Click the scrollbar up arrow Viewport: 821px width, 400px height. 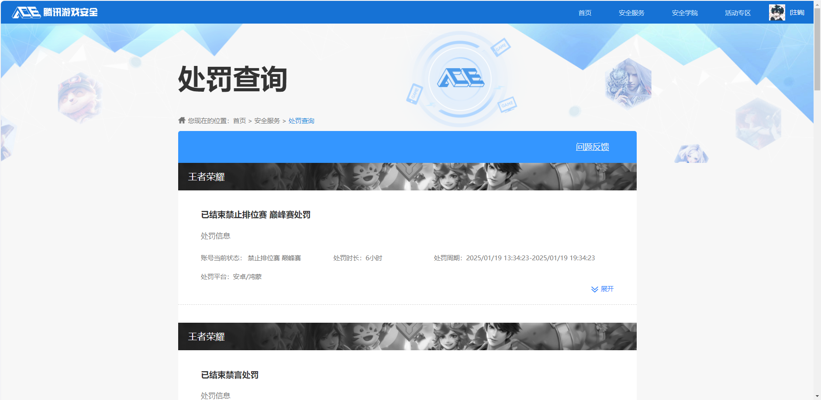[817, 4]
